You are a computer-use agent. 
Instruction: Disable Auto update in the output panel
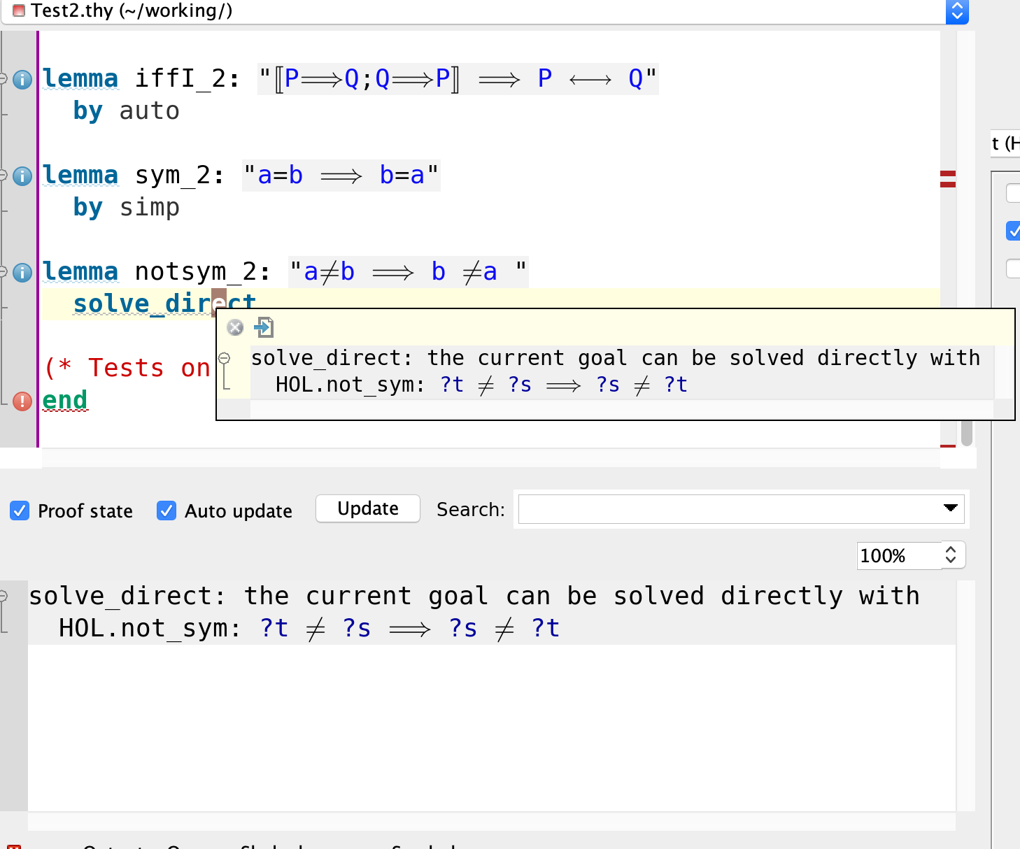point(167,511)
